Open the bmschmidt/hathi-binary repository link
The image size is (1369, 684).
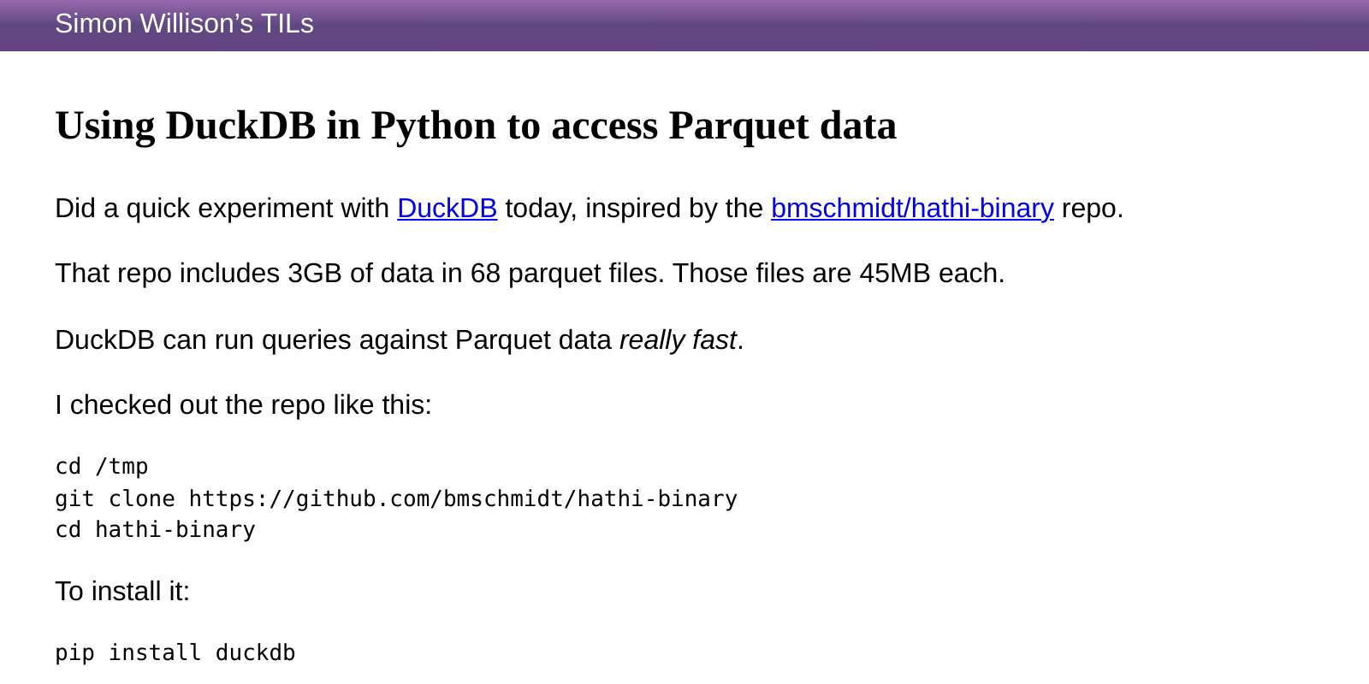point(910,208)
